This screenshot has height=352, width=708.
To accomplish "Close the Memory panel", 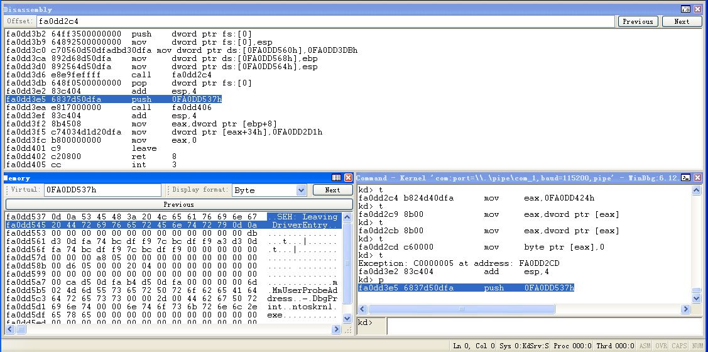I will click(x=347, y=178).
